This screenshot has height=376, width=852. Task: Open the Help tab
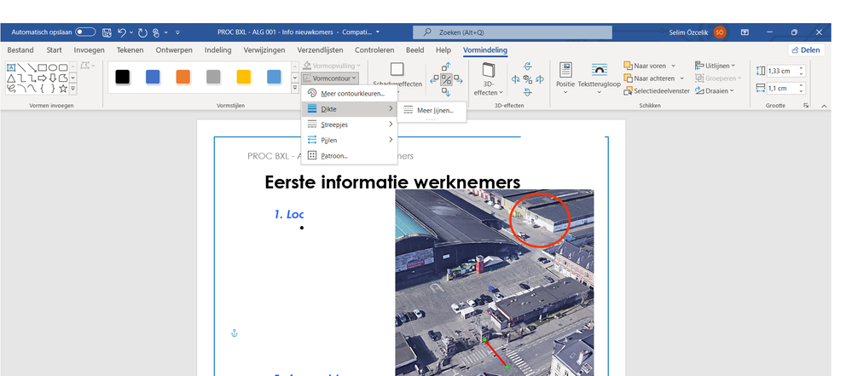[443, 50]
